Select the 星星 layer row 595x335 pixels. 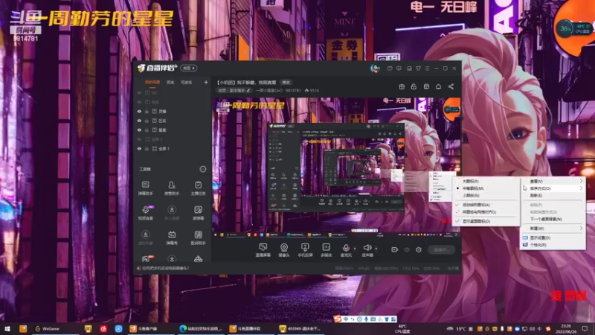[173, 130]
